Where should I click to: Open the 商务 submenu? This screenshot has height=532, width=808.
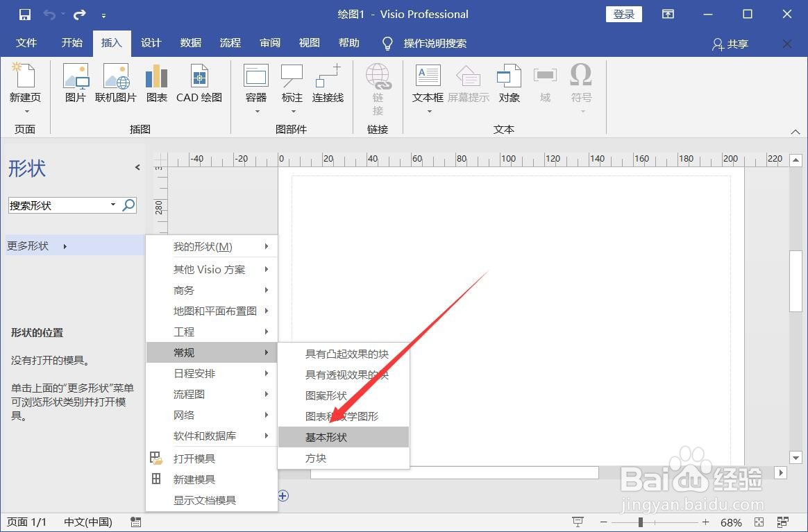(212, 290)
